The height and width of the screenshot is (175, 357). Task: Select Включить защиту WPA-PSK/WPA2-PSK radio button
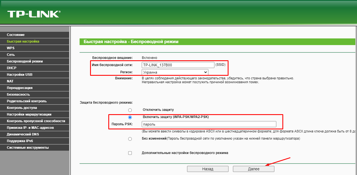tap(130, 117)
